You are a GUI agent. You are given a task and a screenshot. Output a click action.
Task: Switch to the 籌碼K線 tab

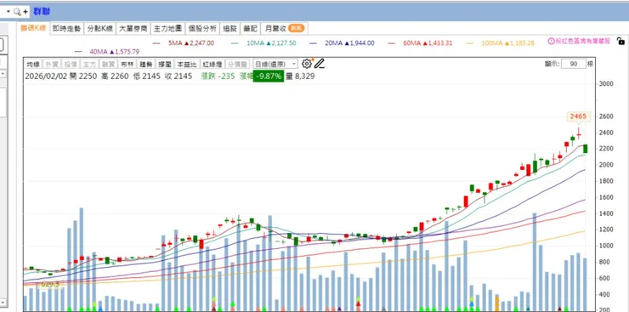point(34,28)
